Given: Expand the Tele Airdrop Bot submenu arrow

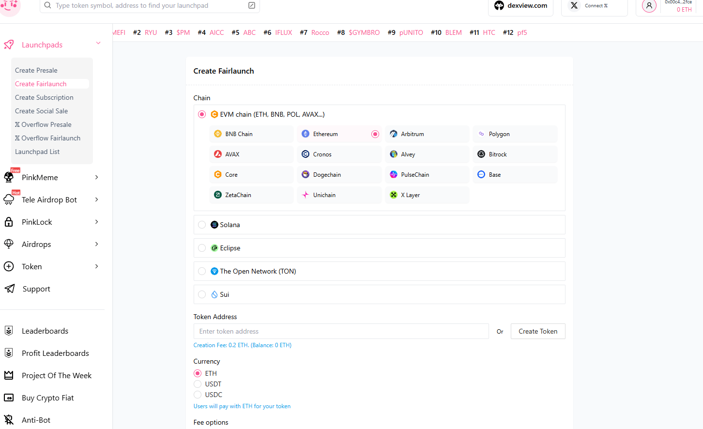Looking at the screenshot, I should click(97, 199).
